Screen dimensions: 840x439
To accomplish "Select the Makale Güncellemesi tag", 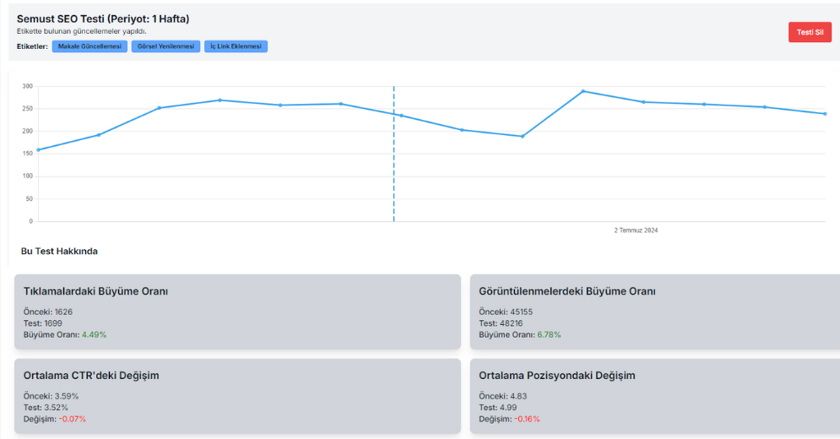I will [89, 46].
